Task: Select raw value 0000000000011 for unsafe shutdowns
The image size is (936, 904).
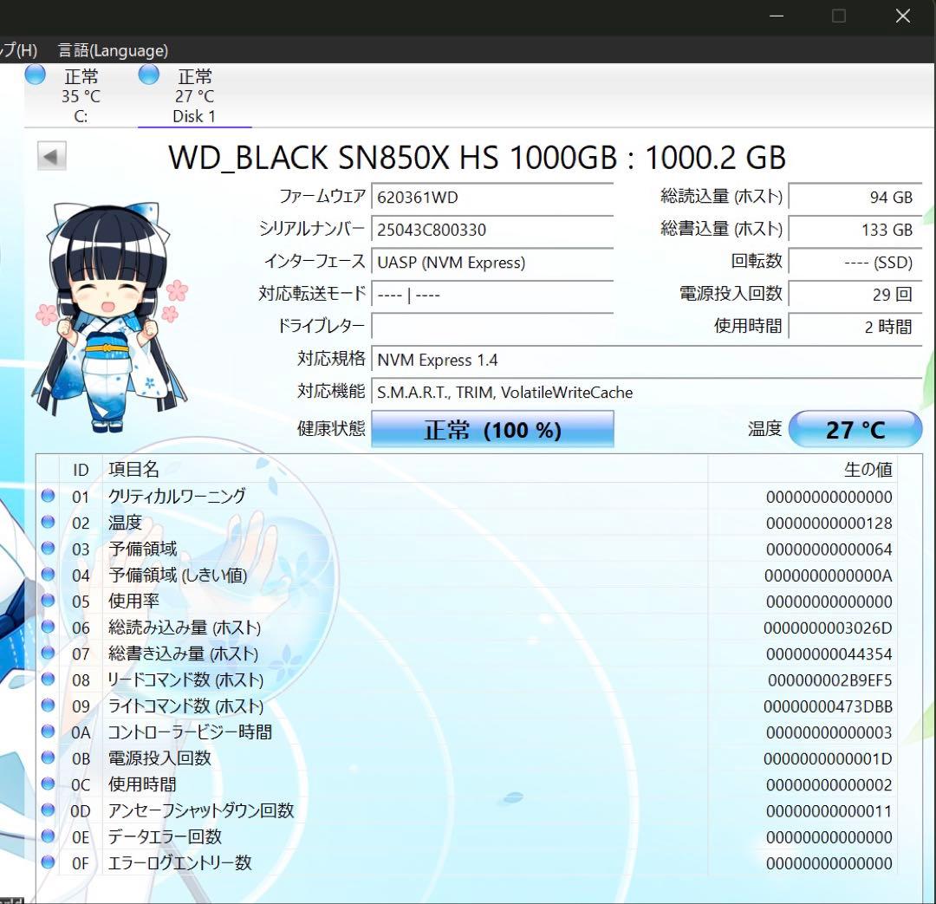Action: [829, 811]
